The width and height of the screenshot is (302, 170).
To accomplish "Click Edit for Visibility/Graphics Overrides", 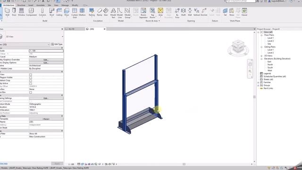I will pos(46,60).
